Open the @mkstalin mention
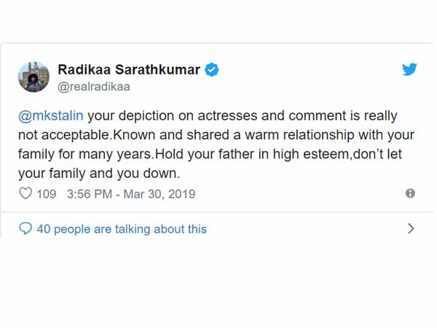Screen dimensions: 437x328 [x=48, y=116]
